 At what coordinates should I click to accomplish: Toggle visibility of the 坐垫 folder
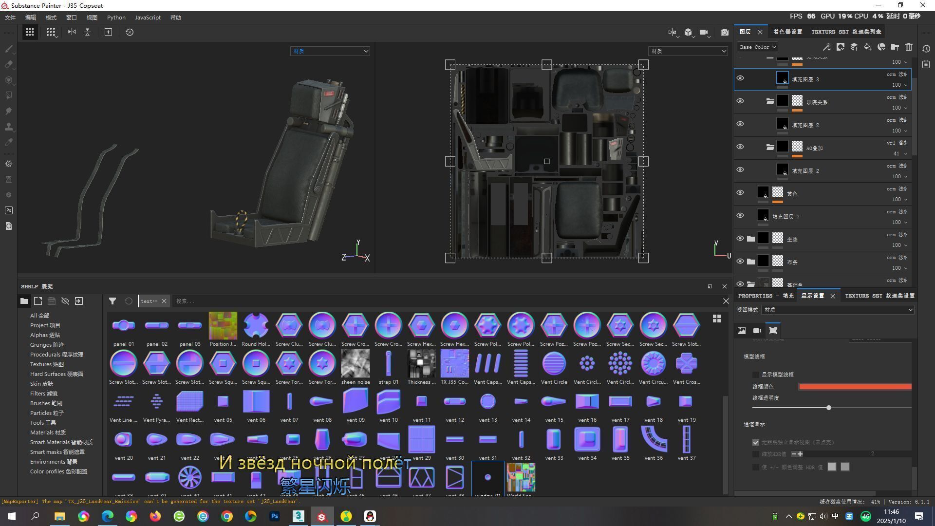[740, 239]
